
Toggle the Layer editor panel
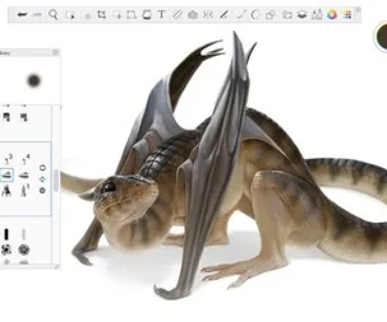pyautogui.click(x=301, y=14)
